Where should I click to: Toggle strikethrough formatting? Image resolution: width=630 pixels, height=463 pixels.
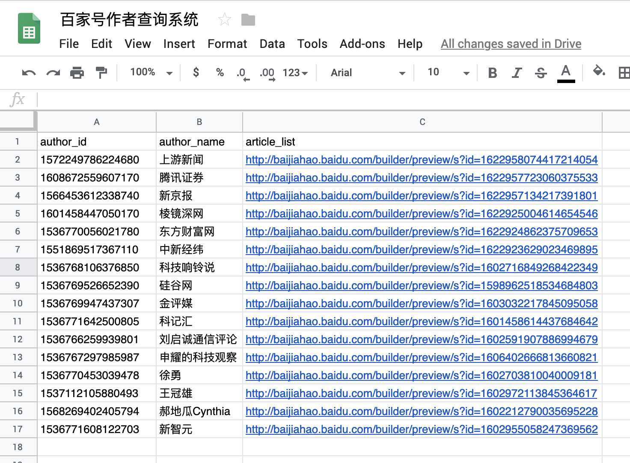click(x=541, y=73)
